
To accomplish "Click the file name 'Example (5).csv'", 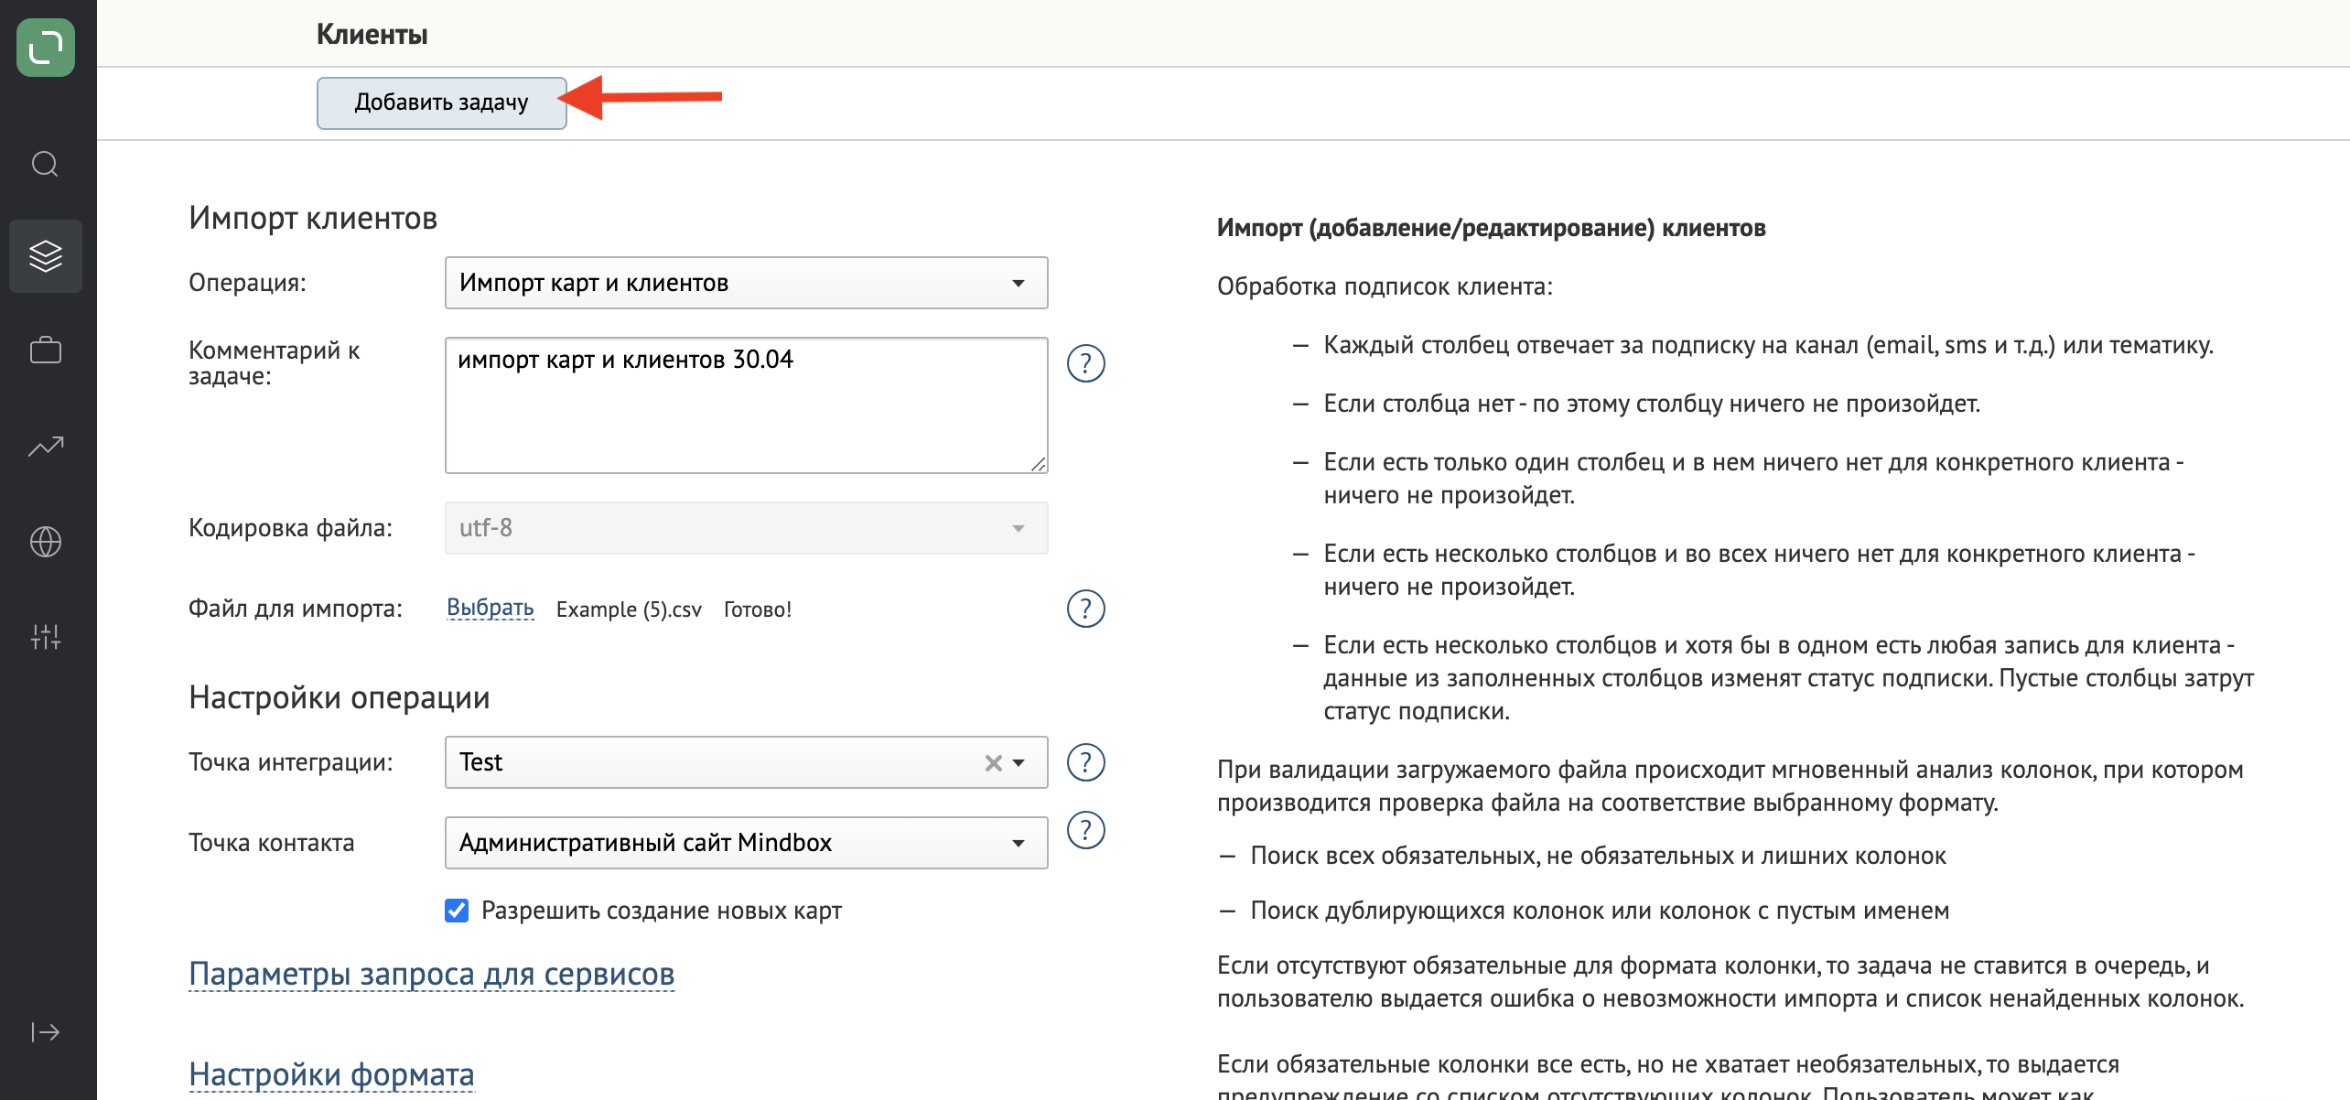I will pyautogui.click(x=629, y=609).
